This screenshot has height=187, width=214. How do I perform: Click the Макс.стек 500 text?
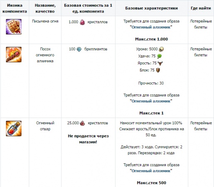click(x=152, y=183)
